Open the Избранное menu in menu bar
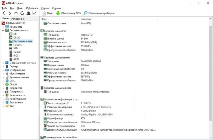The width and height of the screenshot is (213, 140). 32,8
